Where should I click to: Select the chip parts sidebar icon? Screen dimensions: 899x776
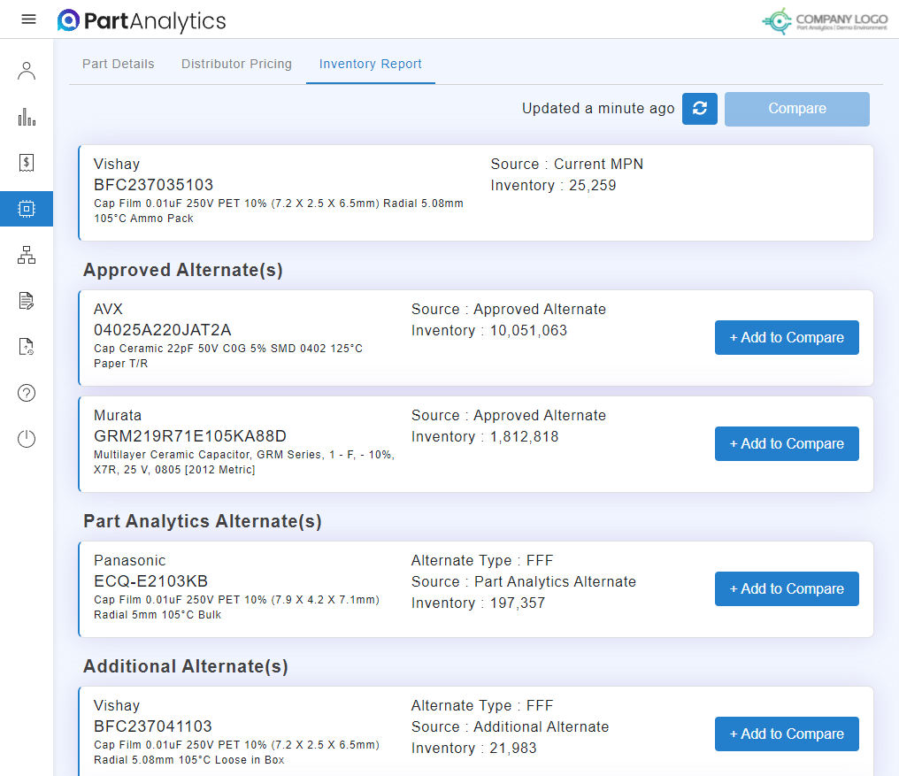pyautogui.click(x=27, y=209)
